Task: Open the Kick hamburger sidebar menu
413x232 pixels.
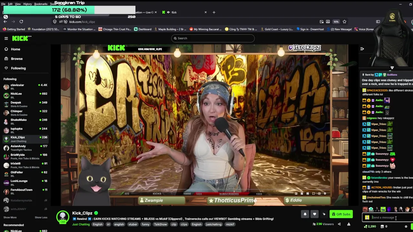Action: 6,38
